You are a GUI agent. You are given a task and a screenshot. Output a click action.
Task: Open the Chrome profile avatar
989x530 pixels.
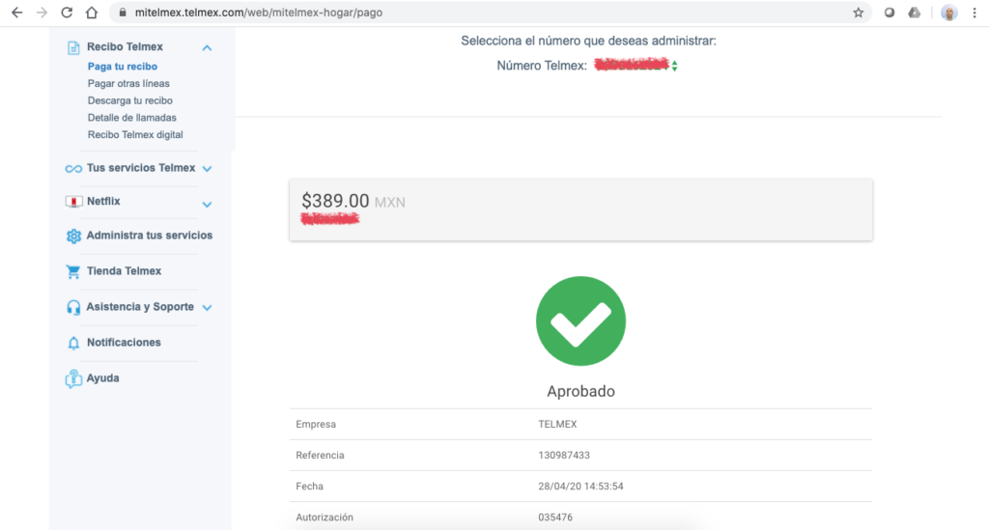tap(948, 13)
